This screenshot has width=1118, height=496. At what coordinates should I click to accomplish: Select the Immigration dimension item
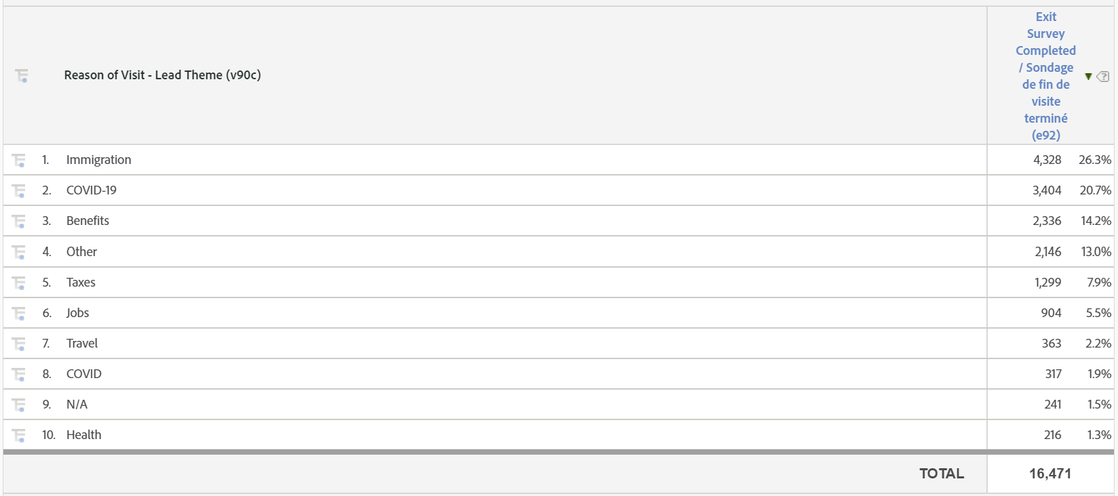click(98, 159)
